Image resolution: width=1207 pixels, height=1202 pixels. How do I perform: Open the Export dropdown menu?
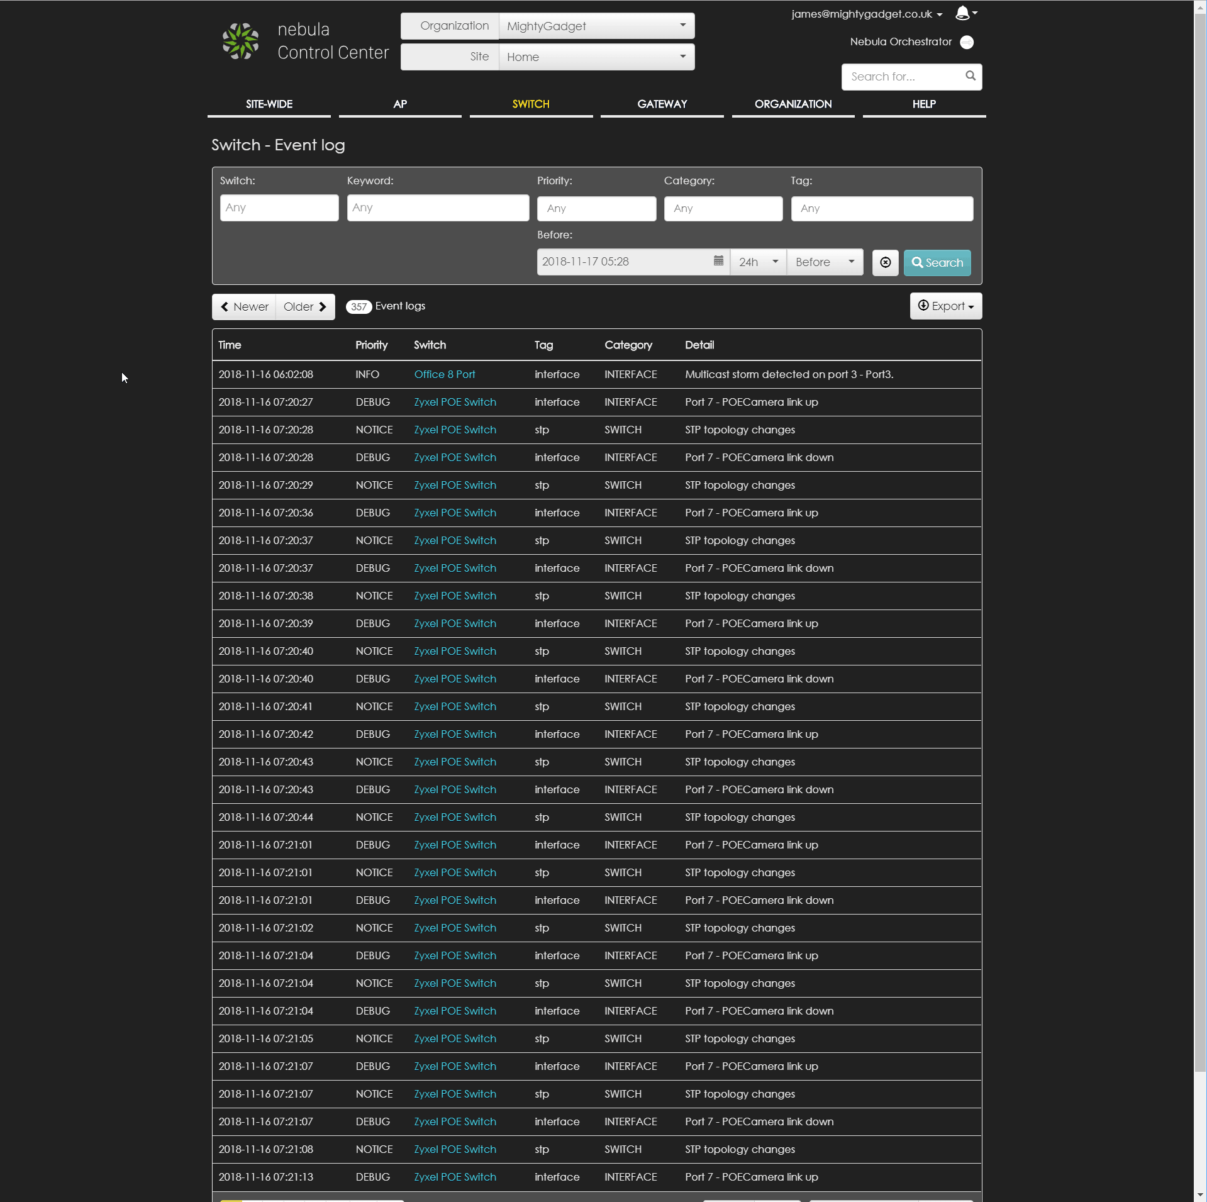[945, 306]
